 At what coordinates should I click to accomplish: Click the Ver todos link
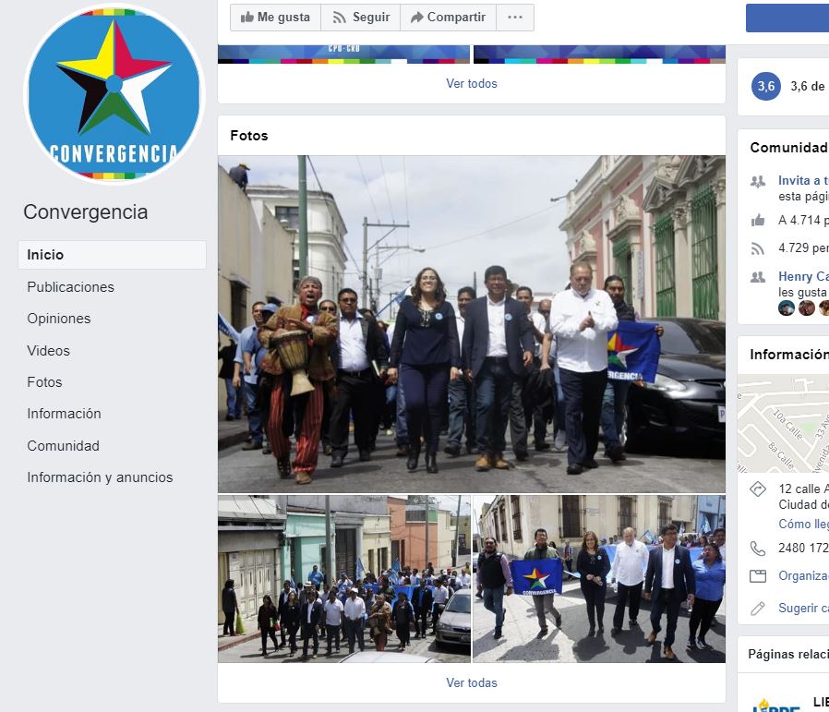471,83
